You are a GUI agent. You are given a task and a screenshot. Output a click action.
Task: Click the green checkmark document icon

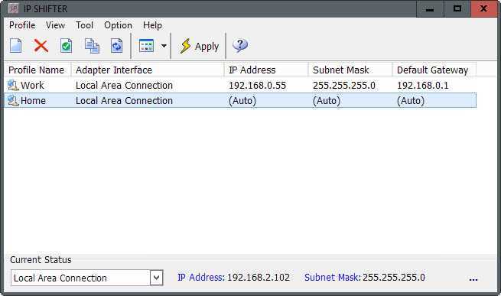coord(66,46)
